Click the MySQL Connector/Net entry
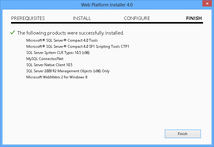This screenshot has height=147, width=214. point(45,58)
